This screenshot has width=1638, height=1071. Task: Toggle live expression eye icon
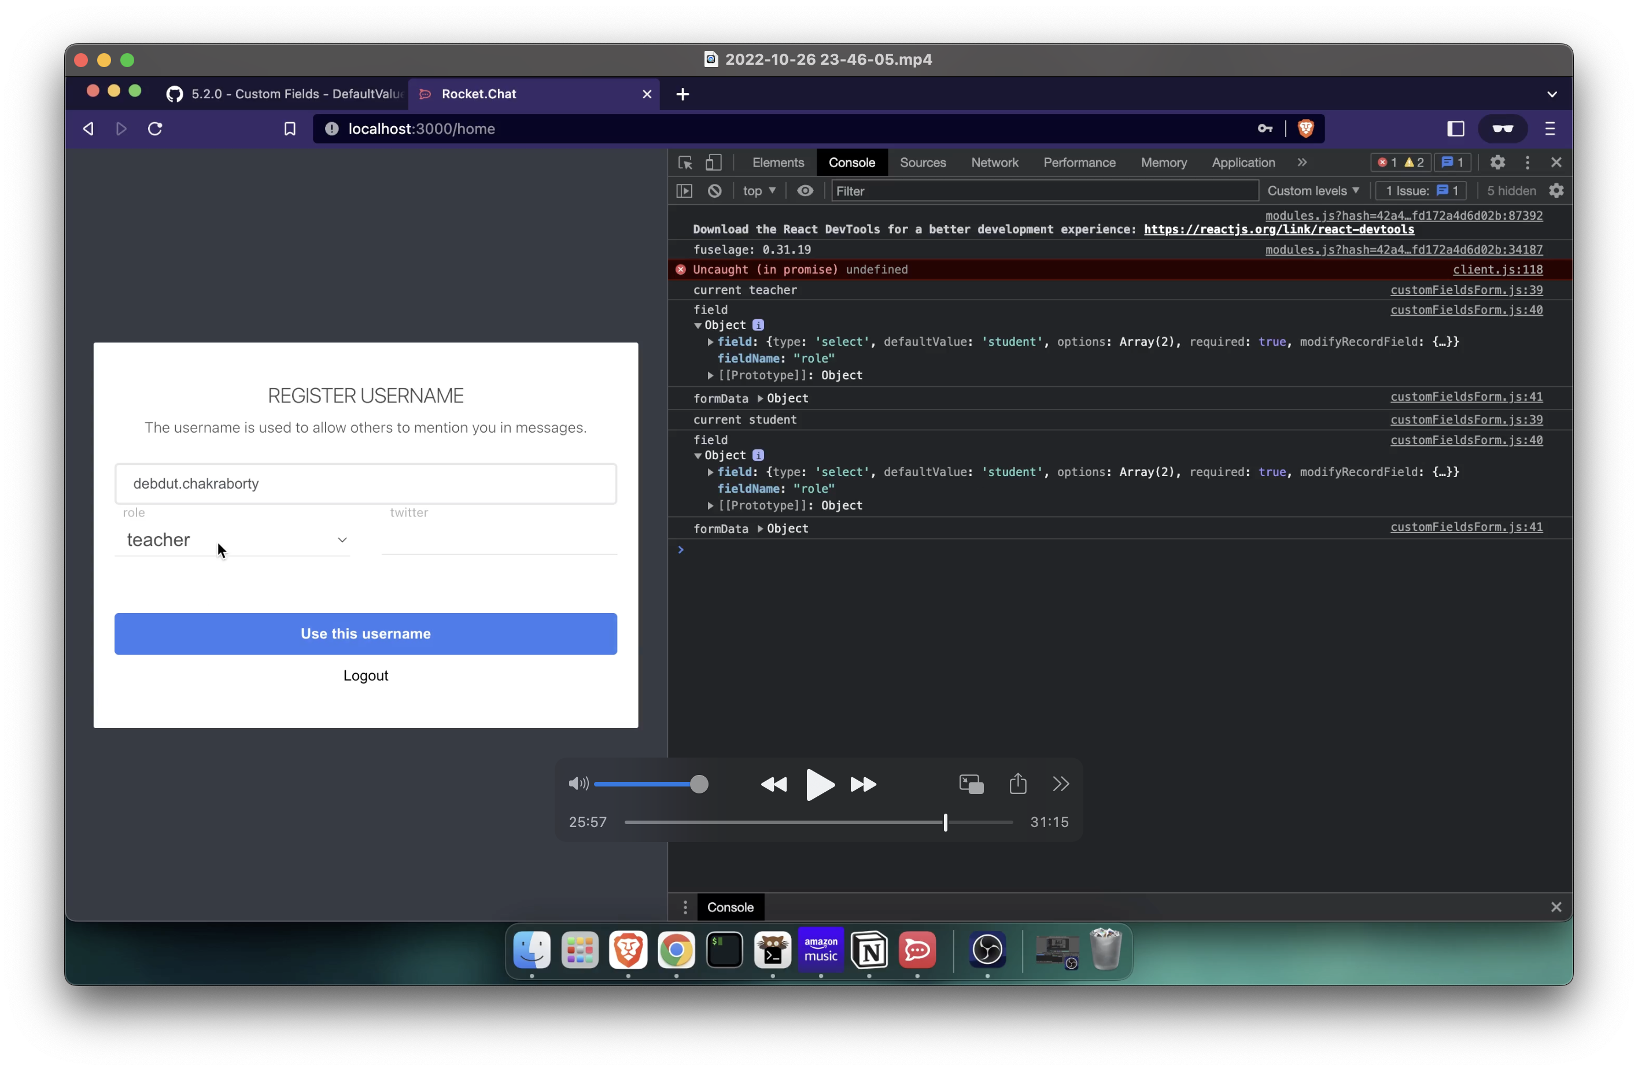pyautogui.click(x=805, y=191)
